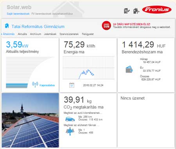Click the Energia ma daily chart

pos(89,68)
